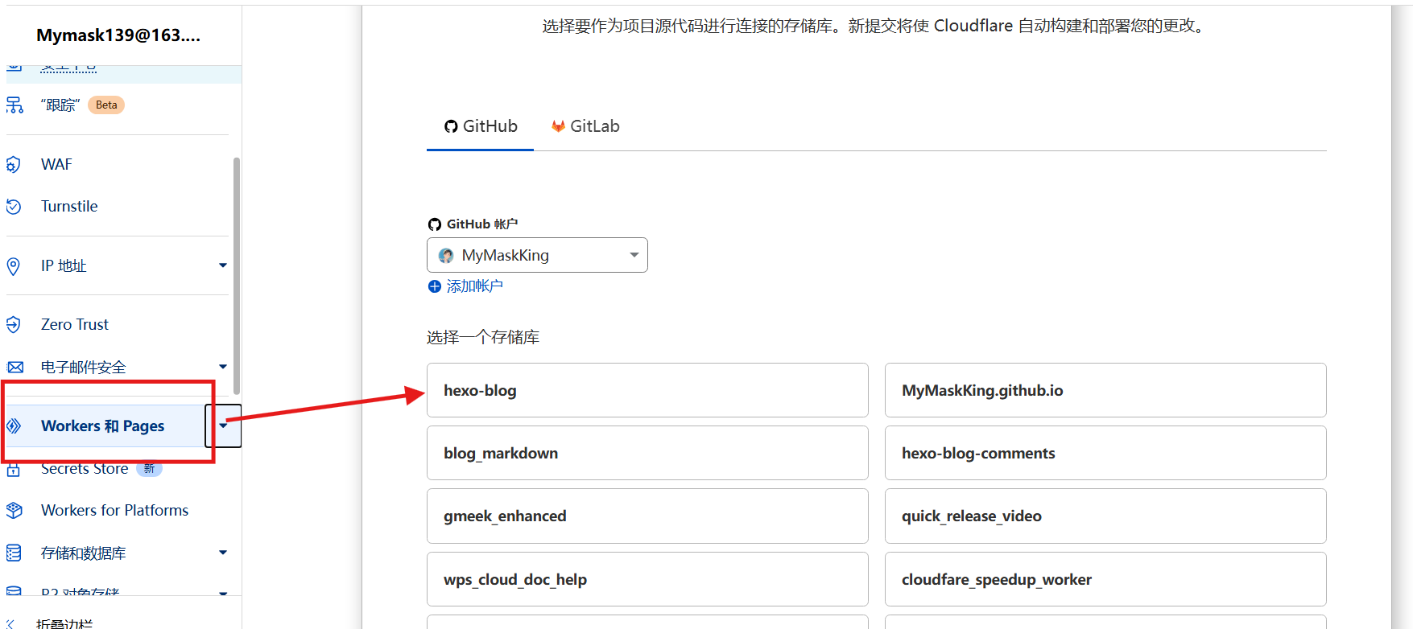Click the storage and database icon
Screen dimensions: 1413x629
coord(14,553)
